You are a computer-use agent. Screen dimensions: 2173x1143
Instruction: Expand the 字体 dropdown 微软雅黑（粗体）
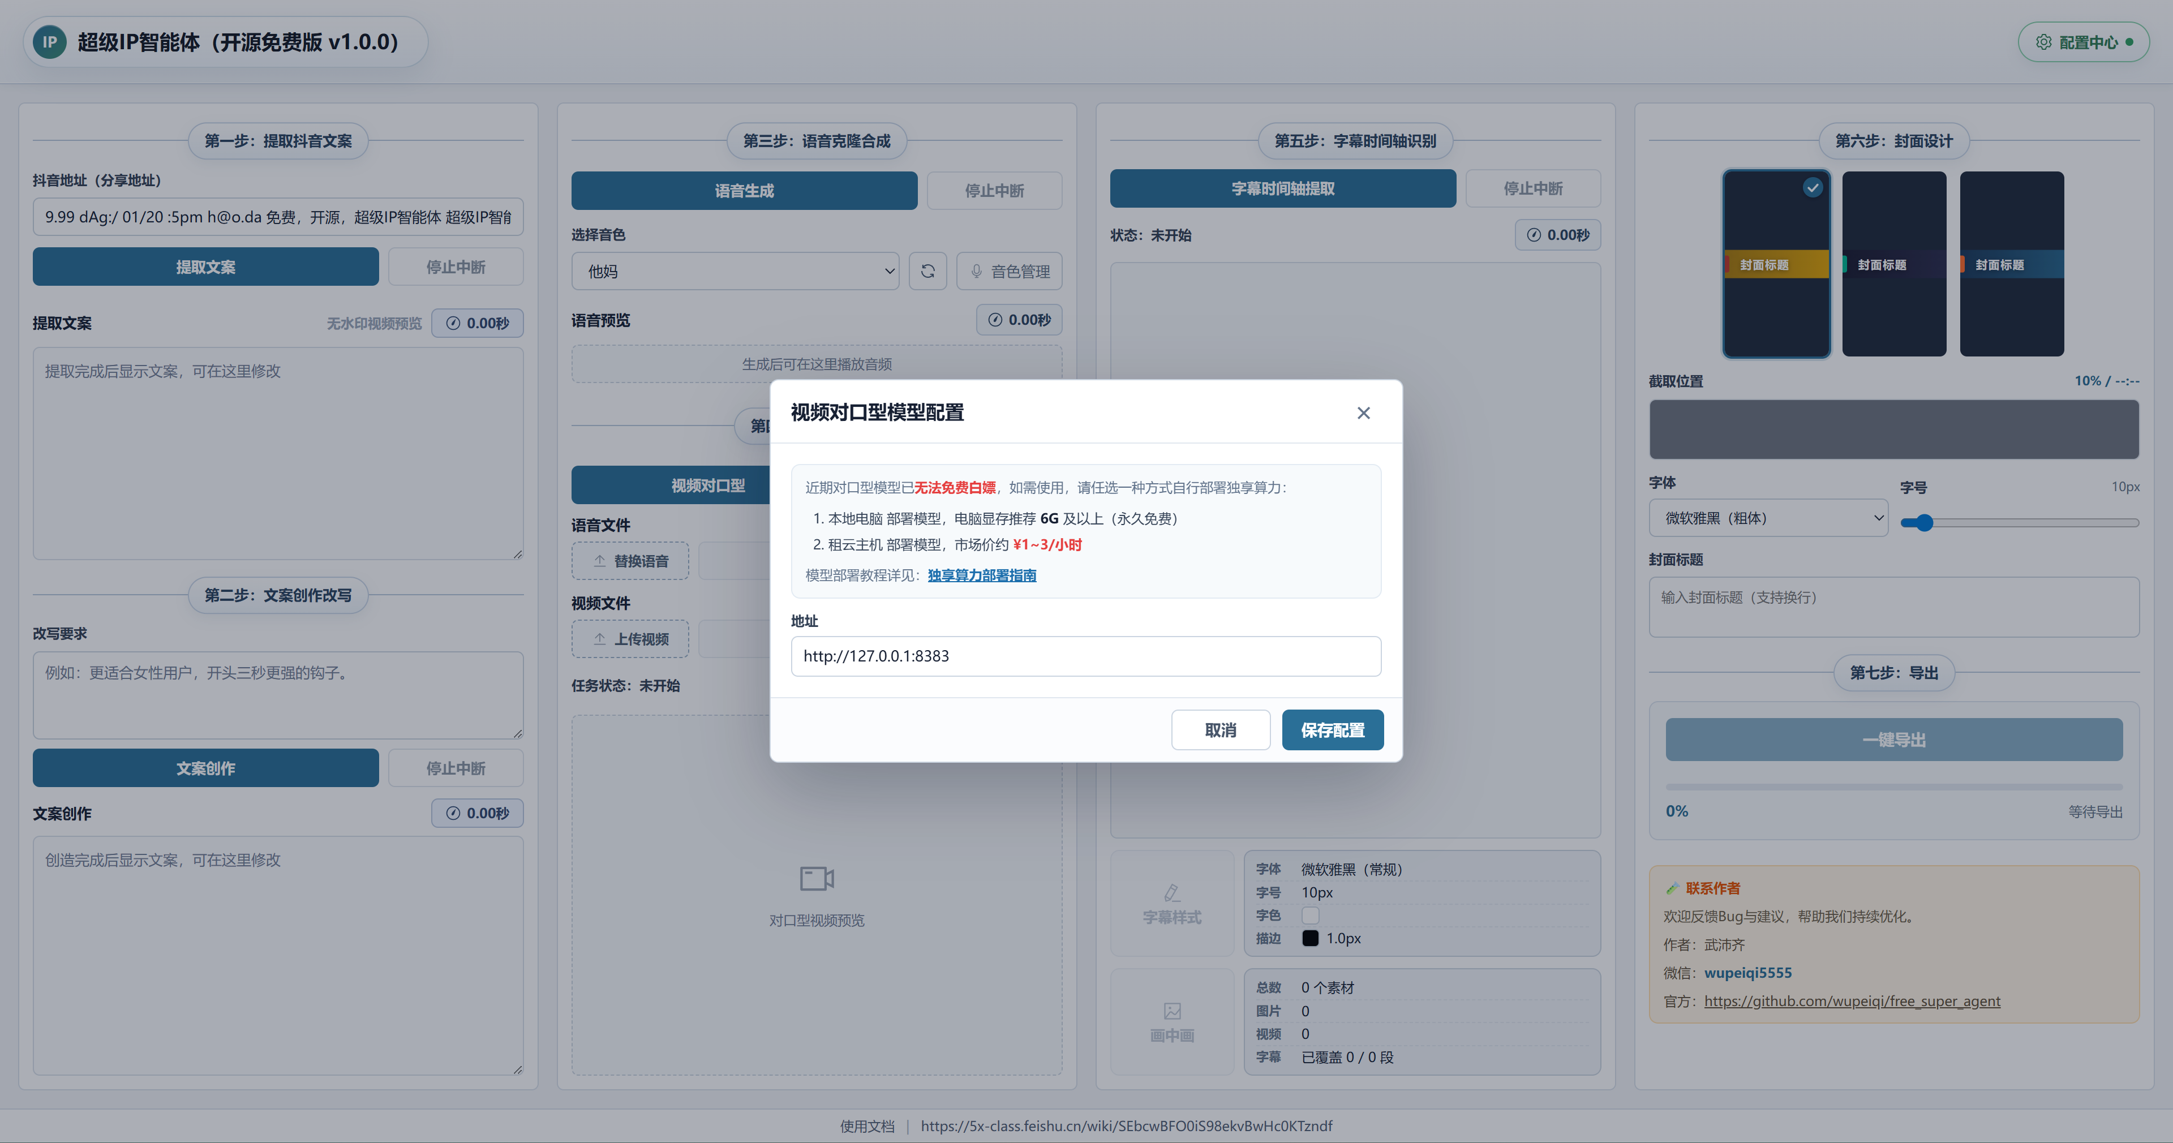pyautogui.click(x=1768, y=518)
